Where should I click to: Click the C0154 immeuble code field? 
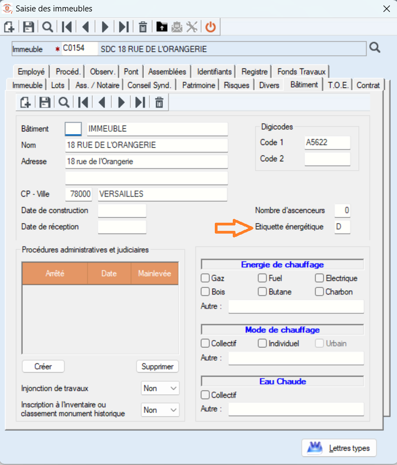tap(79, 48)
